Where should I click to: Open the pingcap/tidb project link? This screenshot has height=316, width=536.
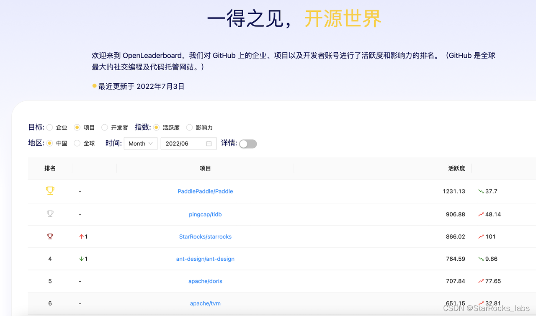point(205,214)
